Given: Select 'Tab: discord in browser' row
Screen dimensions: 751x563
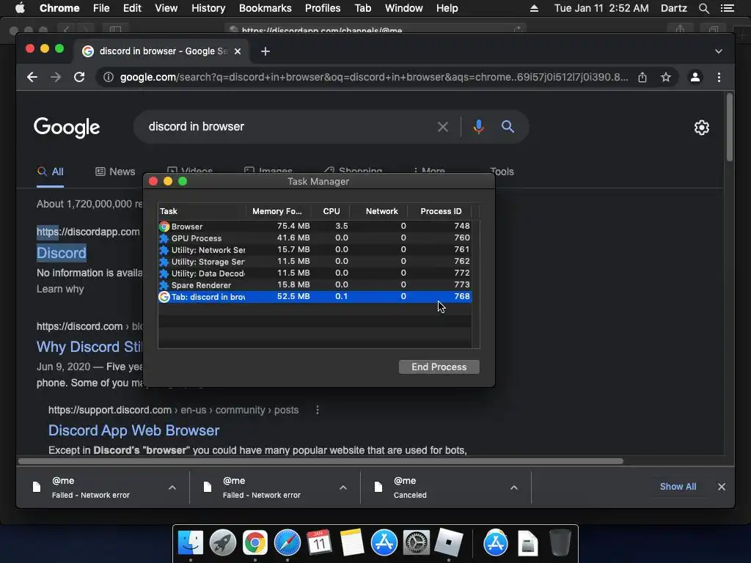Looking at the screenshot, I should [x=315, y=297].
